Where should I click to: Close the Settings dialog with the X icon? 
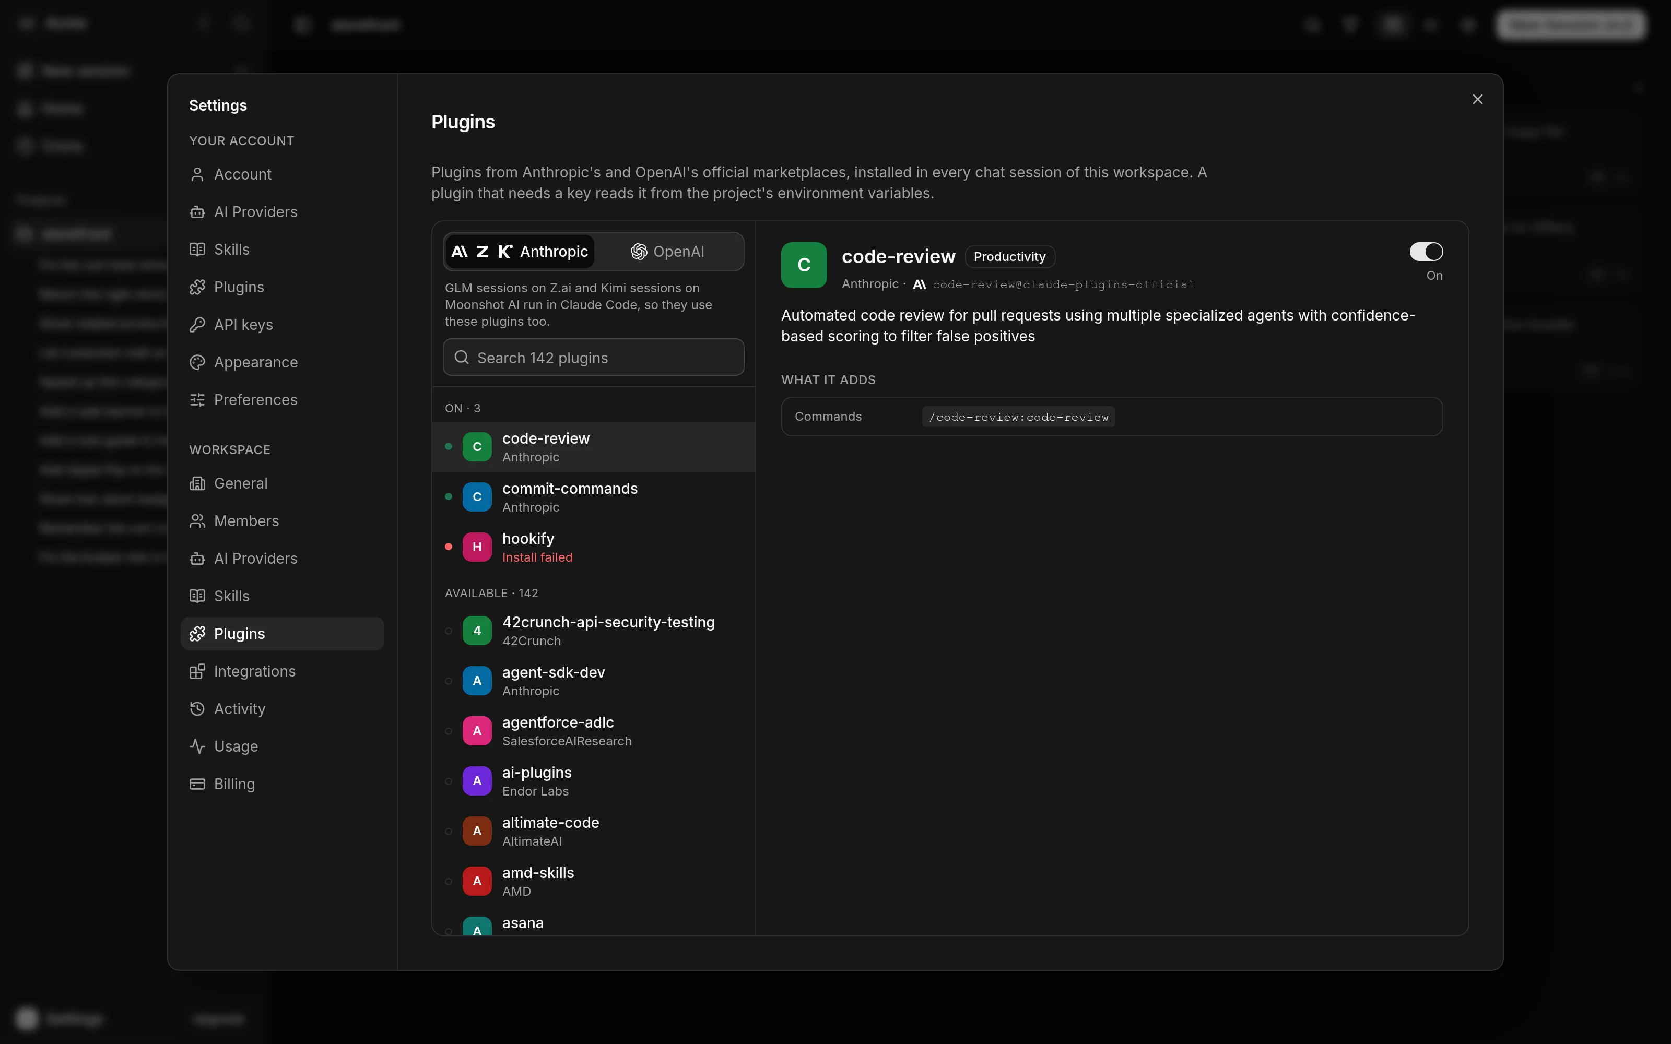click(x=1477, y=99)
